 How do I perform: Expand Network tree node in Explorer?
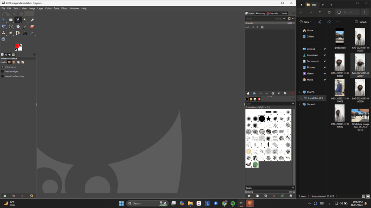point(300,104)
